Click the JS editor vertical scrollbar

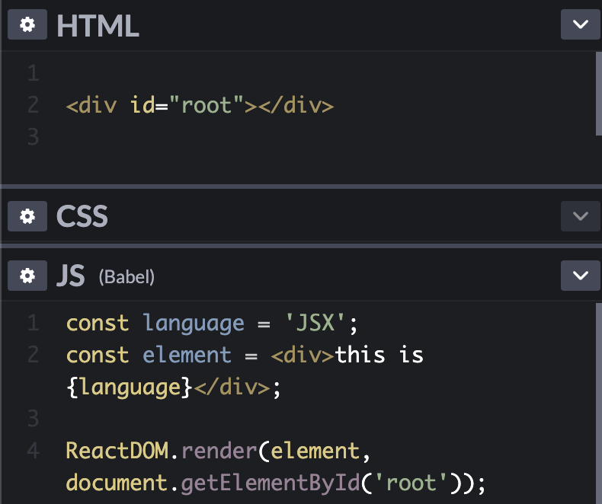pos(598,403)
